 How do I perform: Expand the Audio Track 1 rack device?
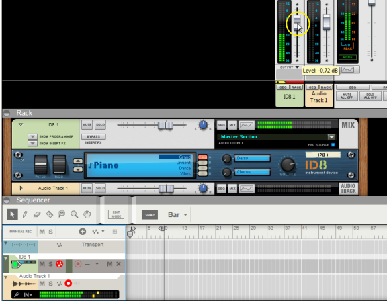pos(21,188)
